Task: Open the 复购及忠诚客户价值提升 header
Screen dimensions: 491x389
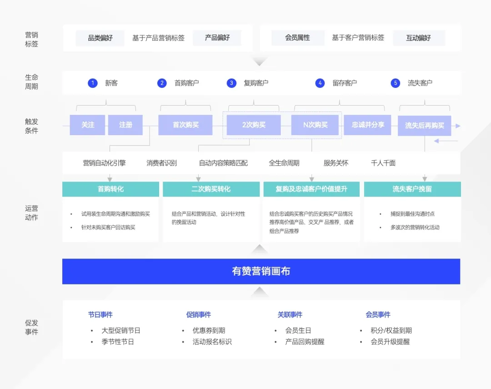Action: pos(311,189)
